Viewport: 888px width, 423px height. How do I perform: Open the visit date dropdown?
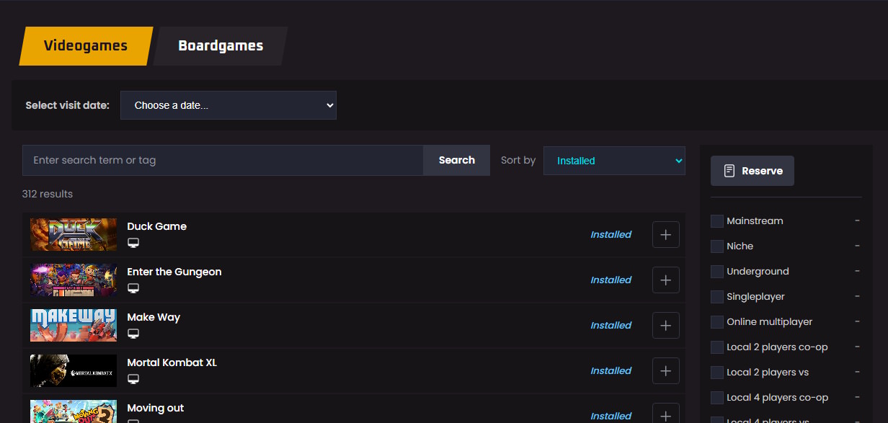coord(228,105)
